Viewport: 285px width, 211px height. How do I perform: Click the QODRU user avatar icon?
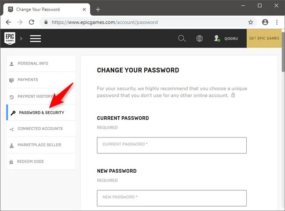(x=217, y=38)
